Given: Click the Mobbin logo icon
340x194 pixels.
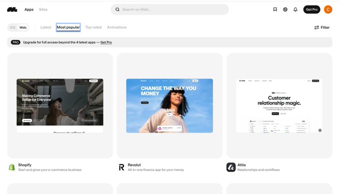Looking at the screenshot, I should 12,9.
